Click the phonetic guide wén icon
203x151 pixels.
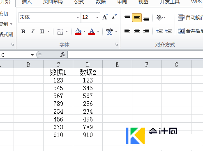point(109,32)
